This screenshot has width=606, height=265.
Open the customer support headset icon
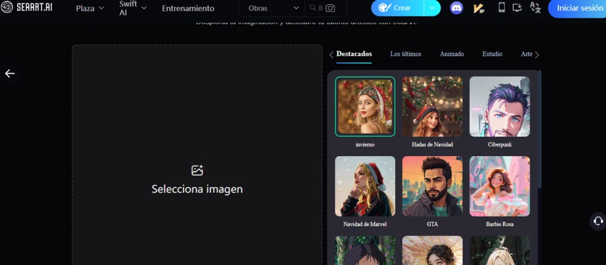point(598,221)
